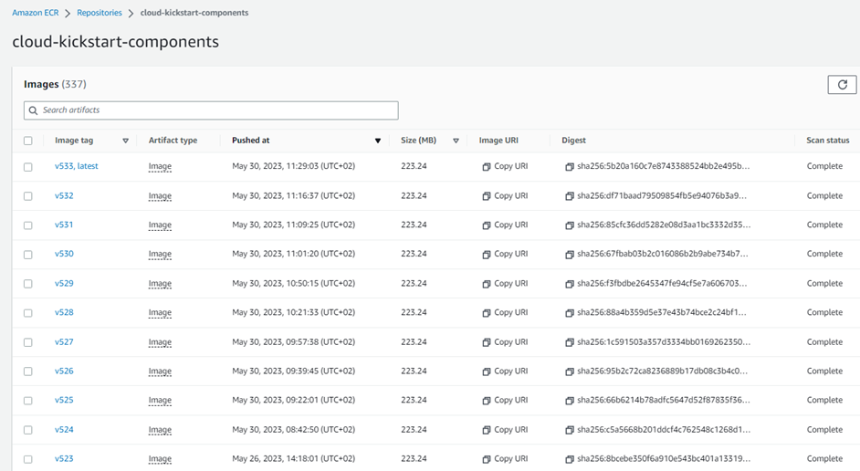The image size is (860, 471).
Task: Go to Repositories breadcrumb
Action: click(100, 13)
